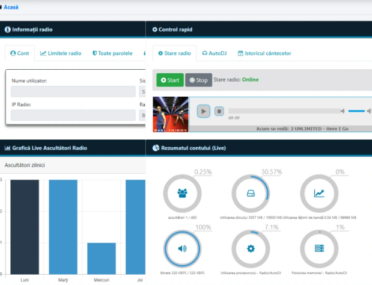Click the headphones icon beside AutoDJ
The height and width of the screenshot is (285, 372).
click(204, 54)
